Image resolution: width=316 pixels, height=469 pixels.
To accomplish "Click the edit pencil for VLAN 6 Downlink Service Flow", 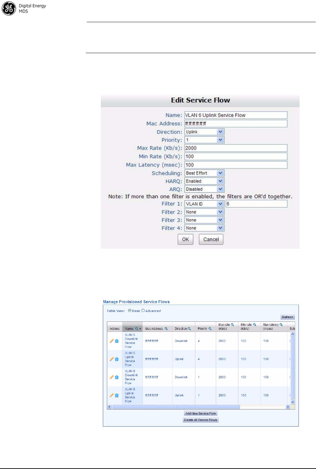I will [x=112, y=377].
